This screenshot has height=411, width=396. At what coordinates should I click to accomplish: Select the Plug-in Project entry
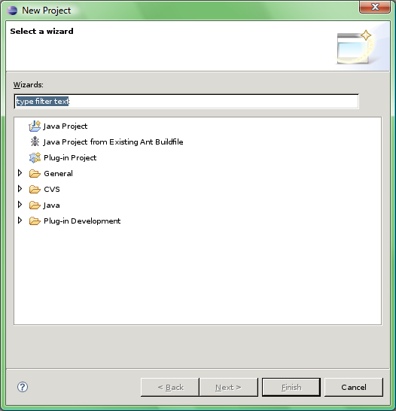coord(70,158)
